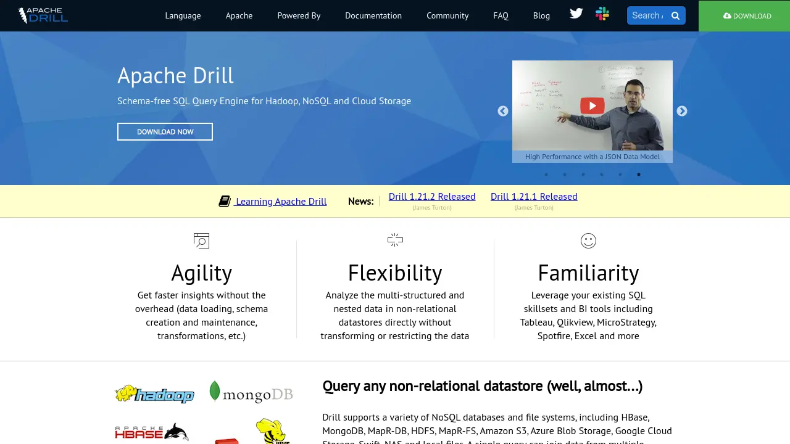This screenshot has height=444, width=790.
Task: Open the Slack icon in navbar
Action: tap(602, 14)
